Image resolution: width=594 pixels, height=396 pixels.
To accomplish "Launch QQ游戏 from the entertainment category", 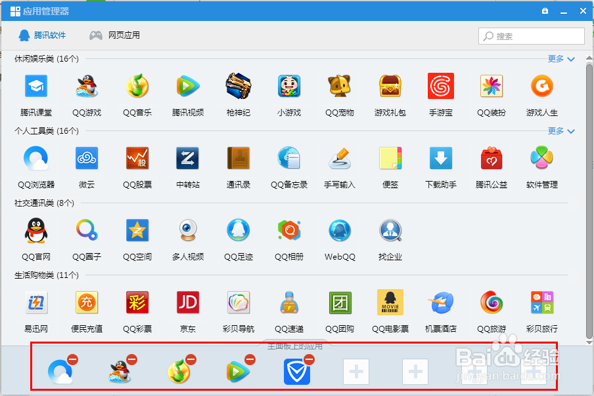I will click(x=87, y=86).
